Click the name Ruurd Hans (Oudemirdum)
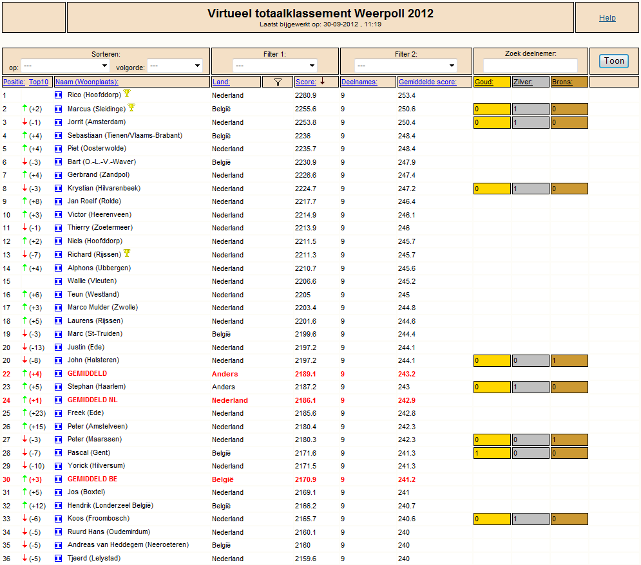The height and width of the screenshot is (565, 641). click(109, 532)
